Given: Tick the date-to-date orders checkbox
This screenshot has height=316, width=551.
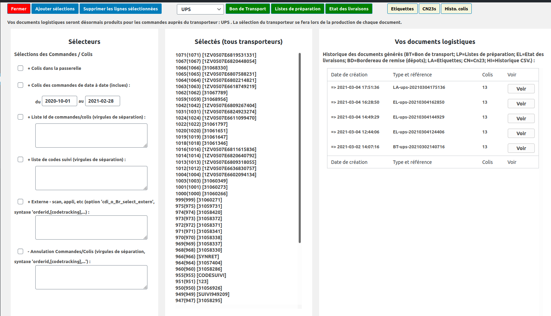Looking at the screenshot, I should (x=20, y=85).
